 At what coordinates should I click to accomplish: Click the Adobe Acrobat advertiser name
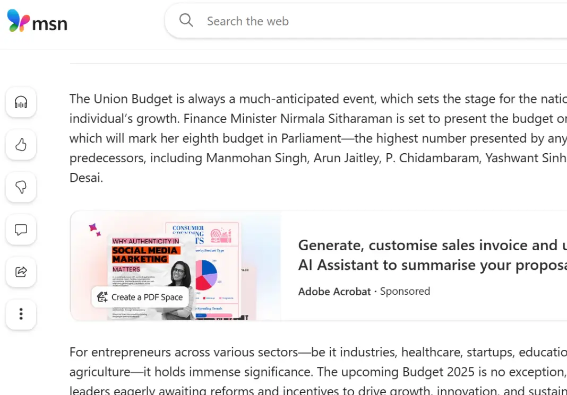(334, 291)
